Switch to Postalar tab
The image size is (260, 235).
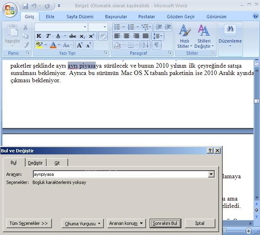coord(146,17)
